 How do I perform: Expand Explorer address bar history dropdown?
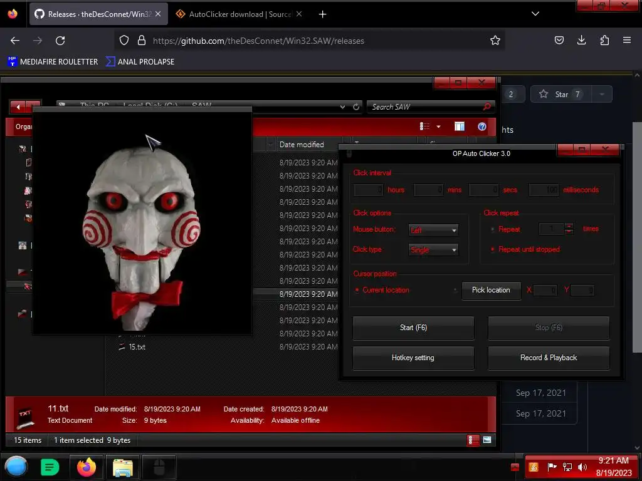click(342, 106)
